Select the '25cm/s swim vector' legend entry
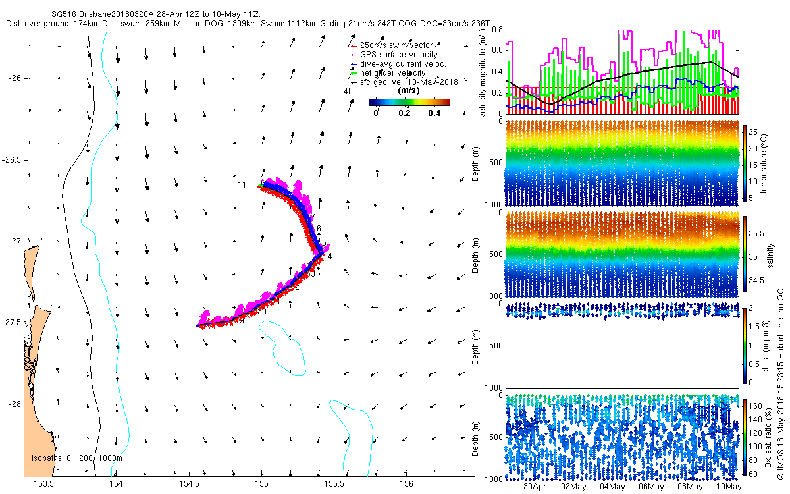Viewport: 790px width, 494px height. tap(396, 45)
